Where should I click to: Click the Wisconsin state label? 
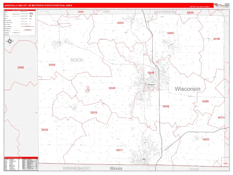tap(187, 89)
